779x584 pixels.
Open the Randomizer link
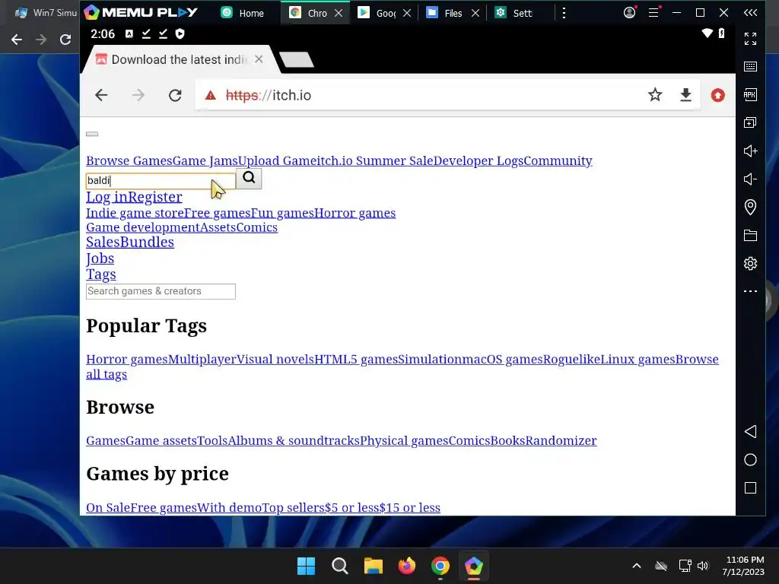click(x=561, y=440)
